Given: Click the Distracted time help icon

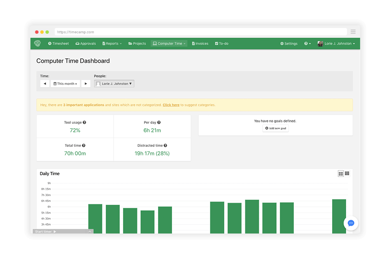Looking at the screenshot, I should pyautogui.click(x=165, y=146).
